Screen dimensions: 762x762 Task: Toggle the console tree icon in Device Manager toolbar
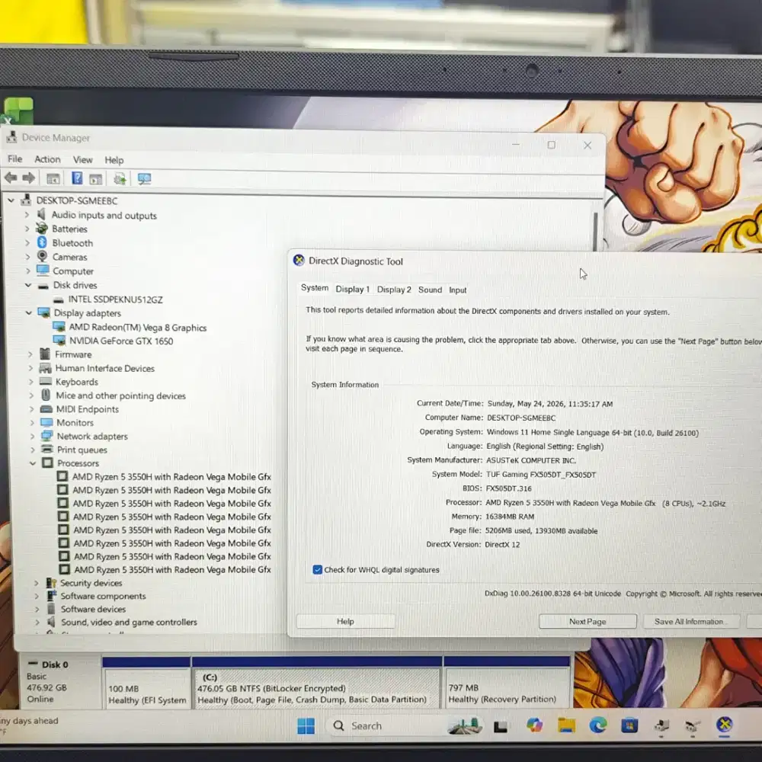click(x=53, y=179)
